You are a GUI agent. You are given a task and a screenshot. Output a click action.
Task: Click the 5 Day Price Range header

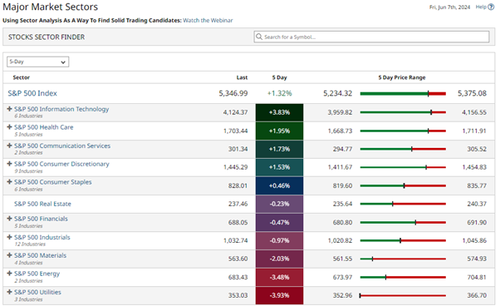[402, 77]
